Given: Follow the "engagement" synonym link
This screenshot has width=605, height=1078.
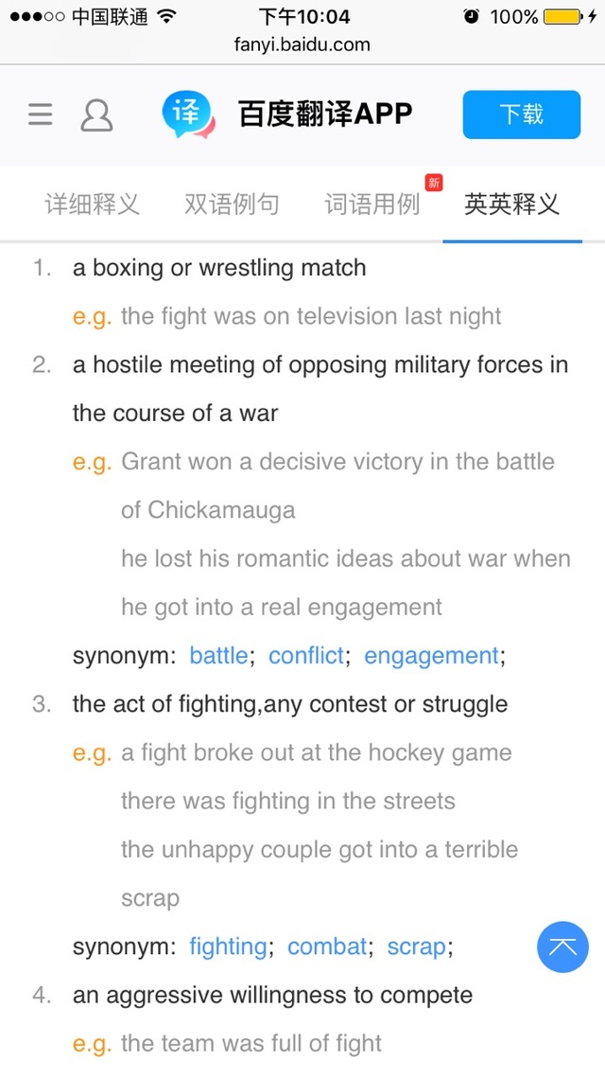Looking at the screenshot, I should click(x=431, y=656).
